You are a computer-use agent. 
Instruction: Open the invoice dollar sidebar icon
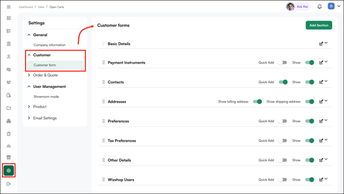(9, 44)
